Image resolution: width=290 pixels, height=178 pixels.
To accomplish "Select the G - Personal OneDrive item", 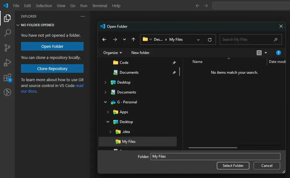I will (x=123, y=102).
